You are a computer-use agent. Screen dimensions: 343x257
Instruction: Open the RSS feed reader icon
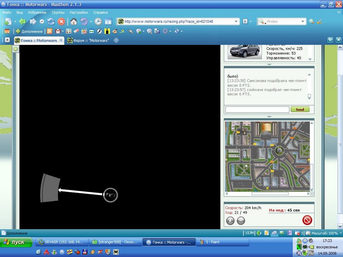click(x=50, y=31)
